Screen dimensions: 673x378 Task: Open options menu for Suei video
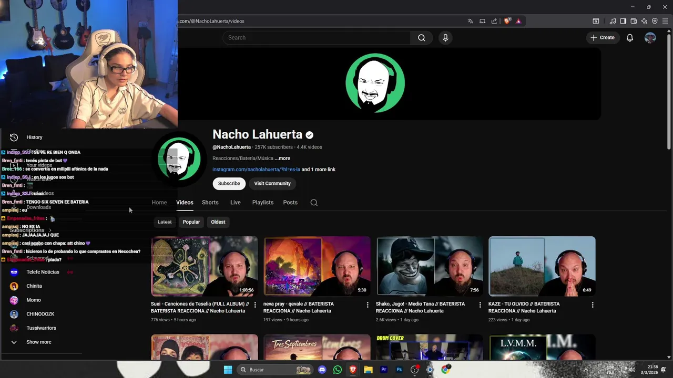[255, 304]
